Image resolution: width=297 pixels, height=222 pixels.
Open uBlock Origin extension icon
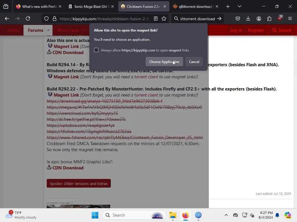tap(280, 18)
